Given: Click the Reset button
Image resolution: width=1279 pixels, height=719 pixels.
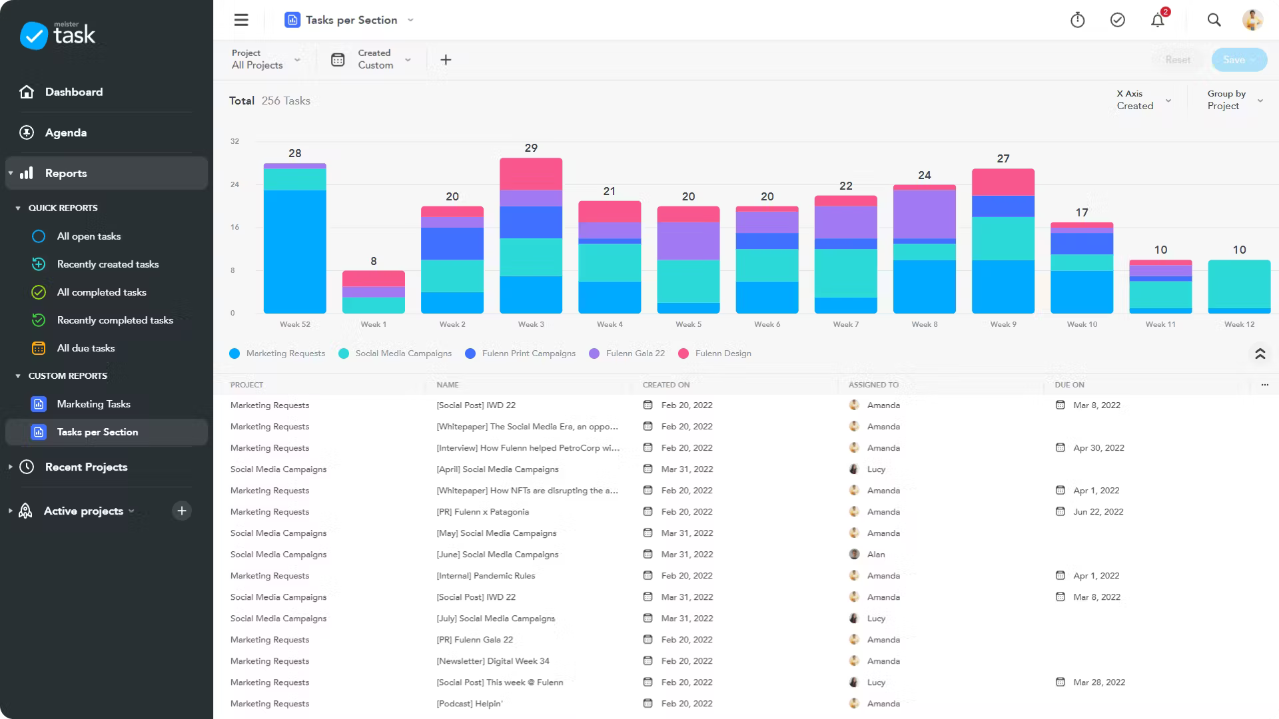Looking at the screenshot, I should click(1178, 59).
